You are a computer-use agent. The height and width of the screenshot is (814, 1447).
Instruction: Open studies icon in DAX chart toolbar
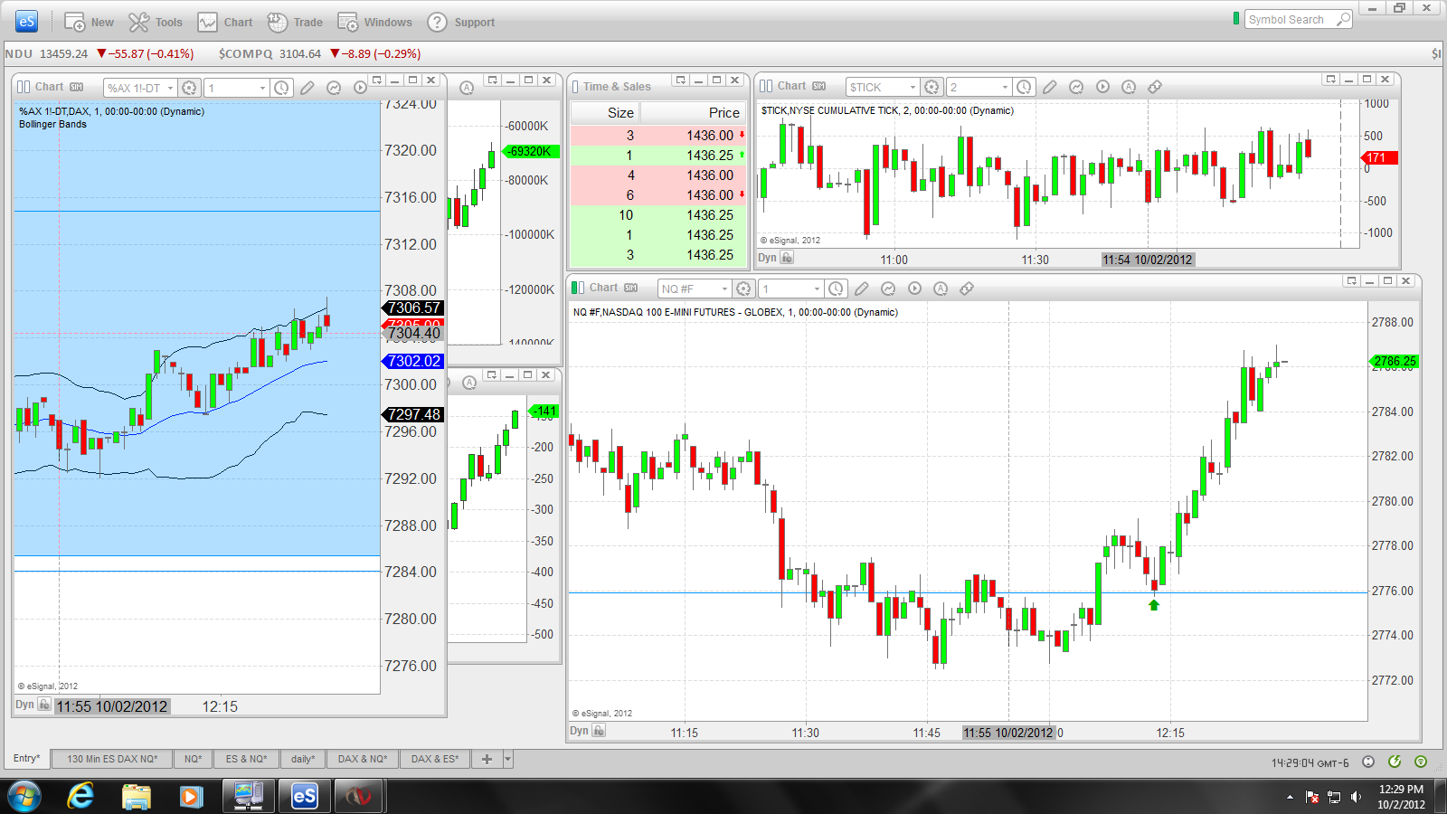click(334, 88)
